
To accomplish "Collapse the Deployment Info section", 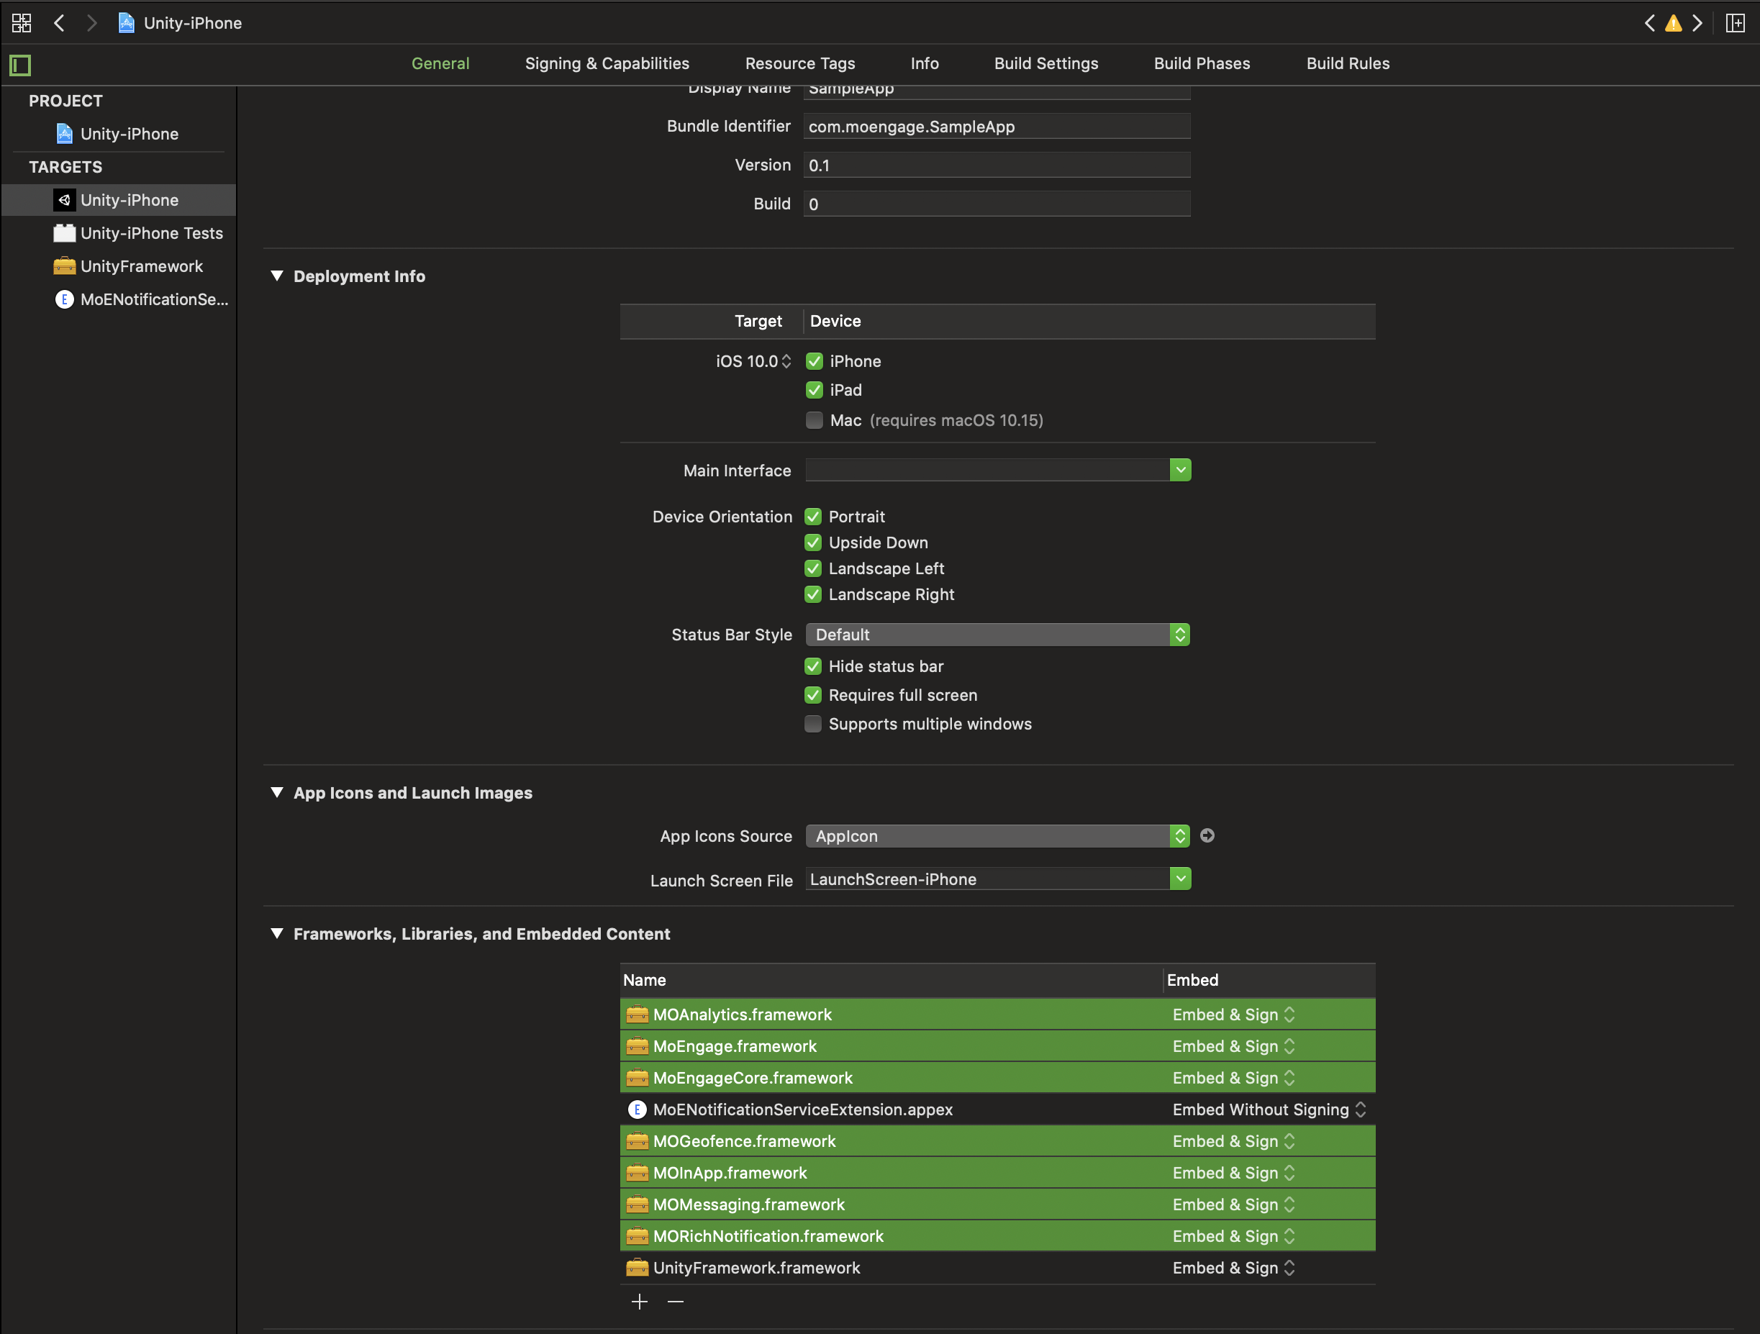I will pos(277,276).
